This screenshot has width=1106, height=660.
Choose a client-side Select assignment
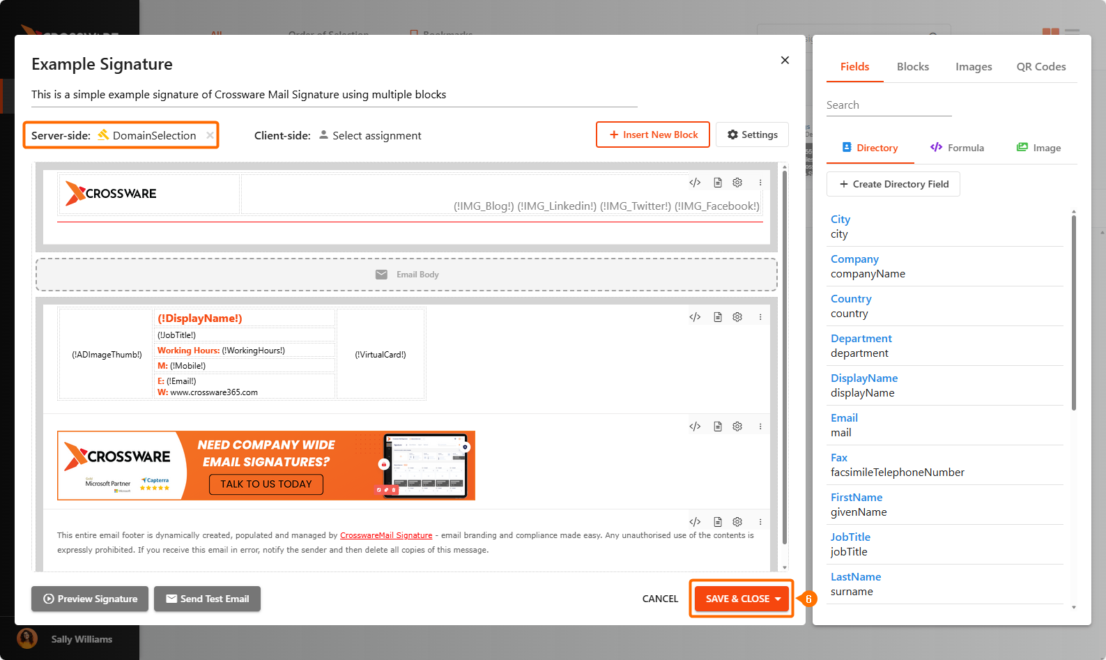376,136
